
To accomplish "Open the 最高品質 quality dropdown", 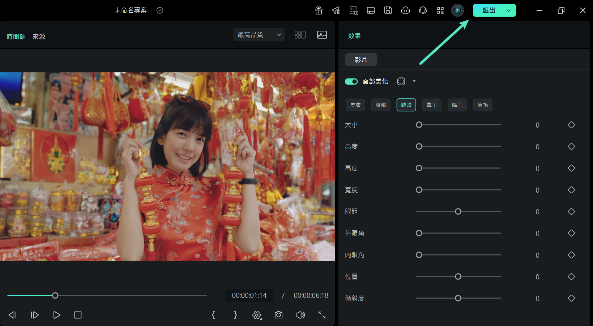I will click(259, 35).
